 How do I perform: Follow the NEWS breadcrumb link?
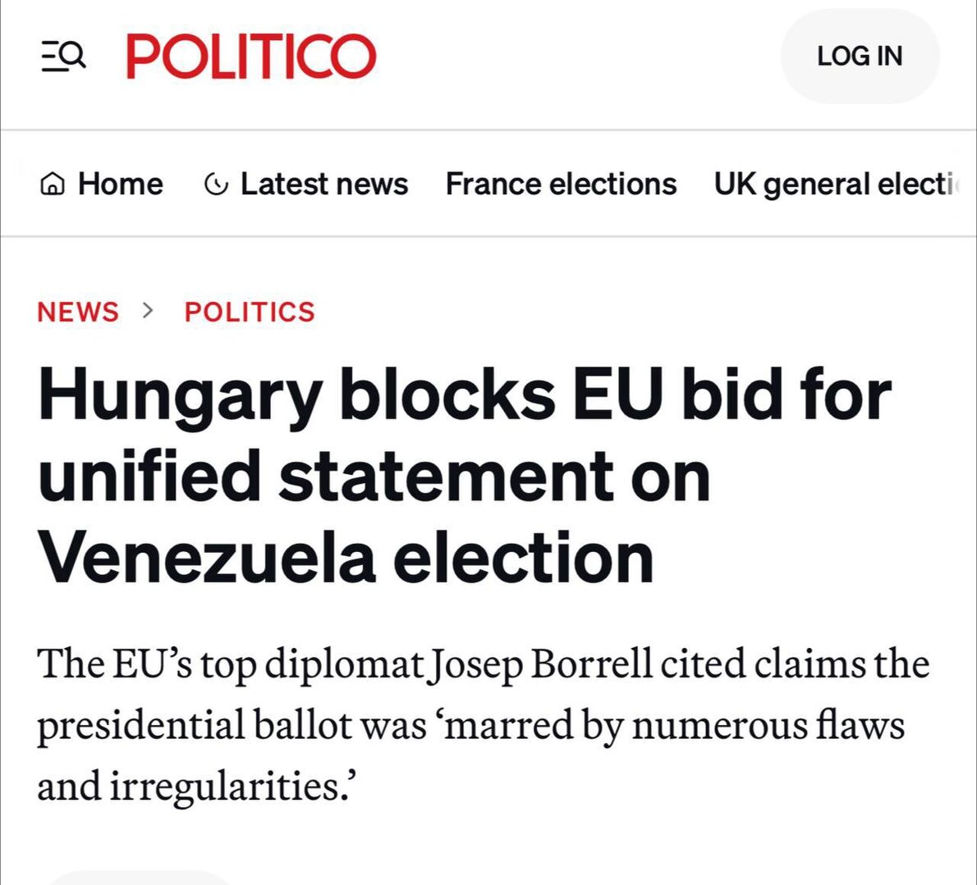(x=78, y=312)
